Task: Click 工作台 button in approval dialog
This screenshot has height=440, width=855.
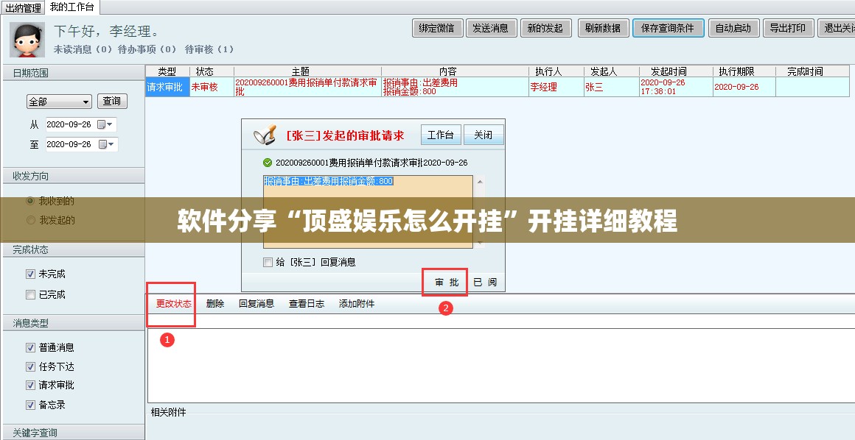Action: [441, 135]
